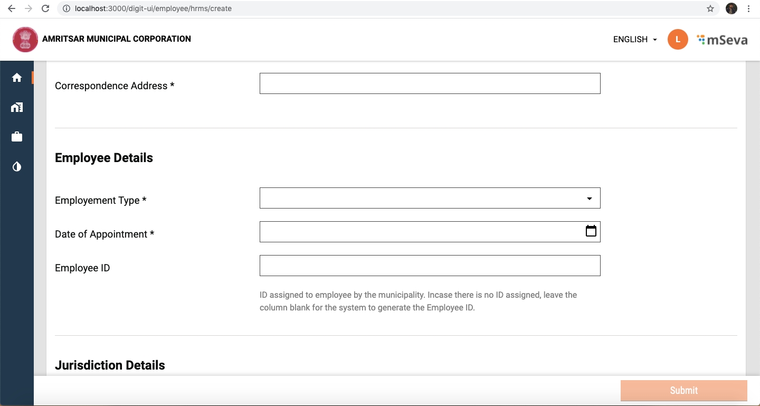Bookmark this page with the star icon
The height and width of the screenshot is (406, 760).
click(x=710, y=8)
